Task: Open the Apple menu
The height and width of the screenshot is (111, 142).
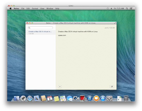Action: 11,9
